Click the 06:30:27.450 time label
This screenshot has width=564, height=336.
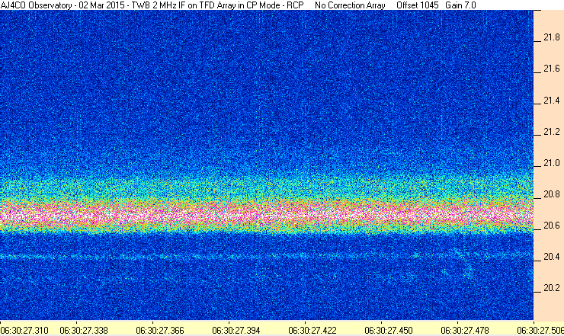pos(389,330)
